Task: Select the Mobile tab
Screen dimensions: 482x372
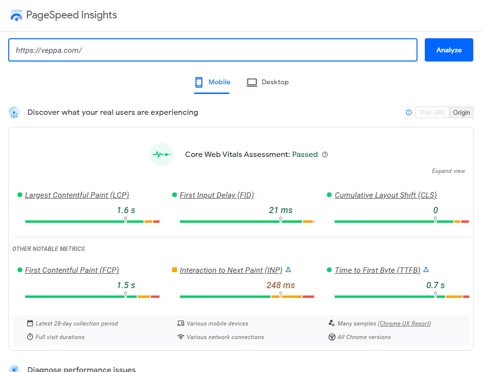Action: pyautogui.click(x=212, y=82)
